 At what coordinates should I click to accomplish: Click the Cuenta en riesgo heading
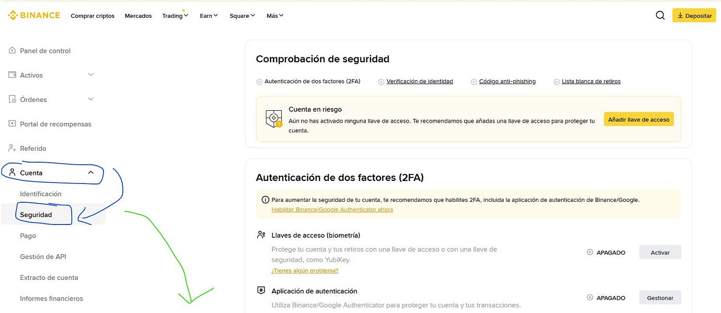coord(315,109)
